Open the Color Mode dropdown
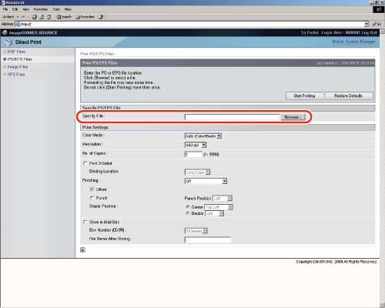This screenshot has height=308, width=385. point(203,136)
